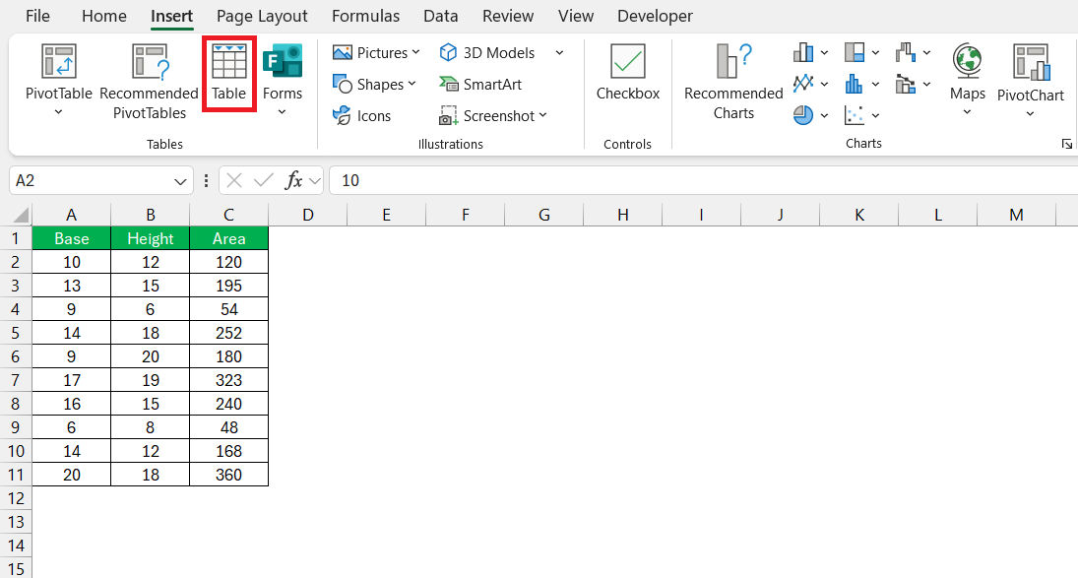This screenshot has height=578, width=1078.
Task: Click the Insert Function fx button
Action: coord(293,181)
